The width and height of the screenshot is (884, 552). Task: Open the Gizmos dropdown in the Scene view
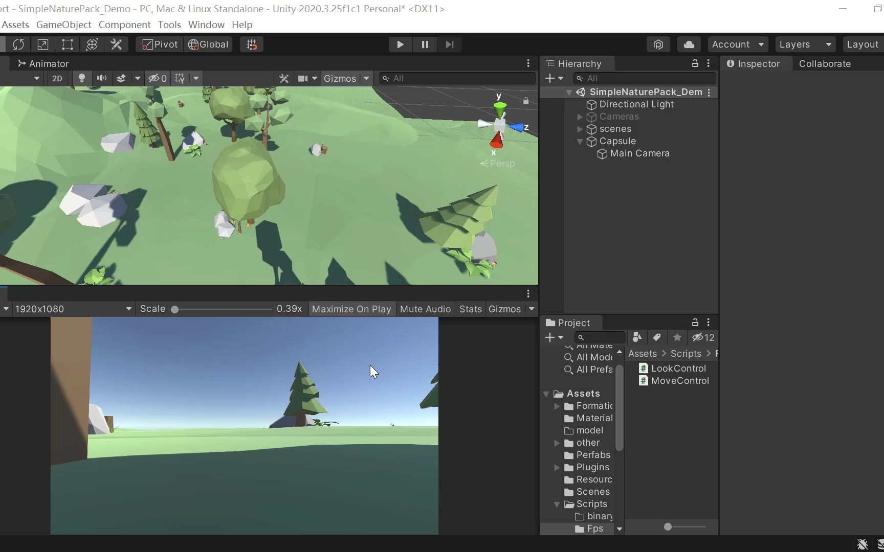coord(347,78)
